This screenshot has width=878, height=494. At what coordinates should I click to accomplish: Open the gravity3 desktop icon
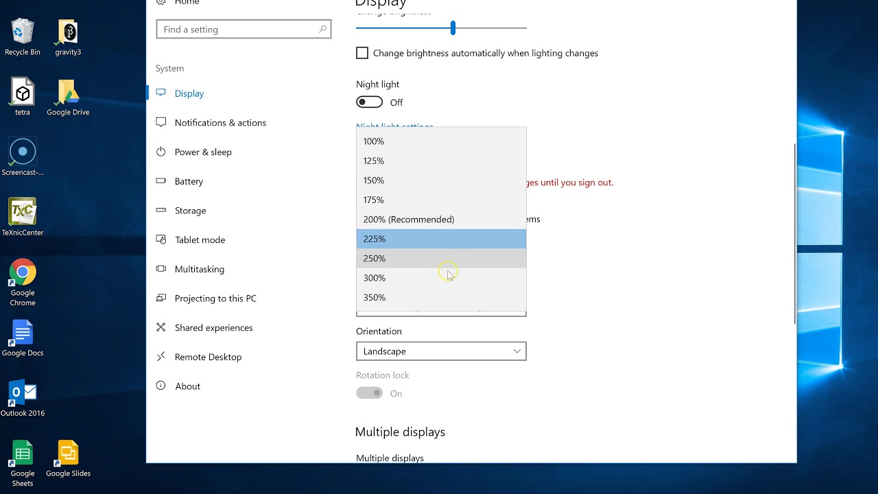click(x=68, y=38)
